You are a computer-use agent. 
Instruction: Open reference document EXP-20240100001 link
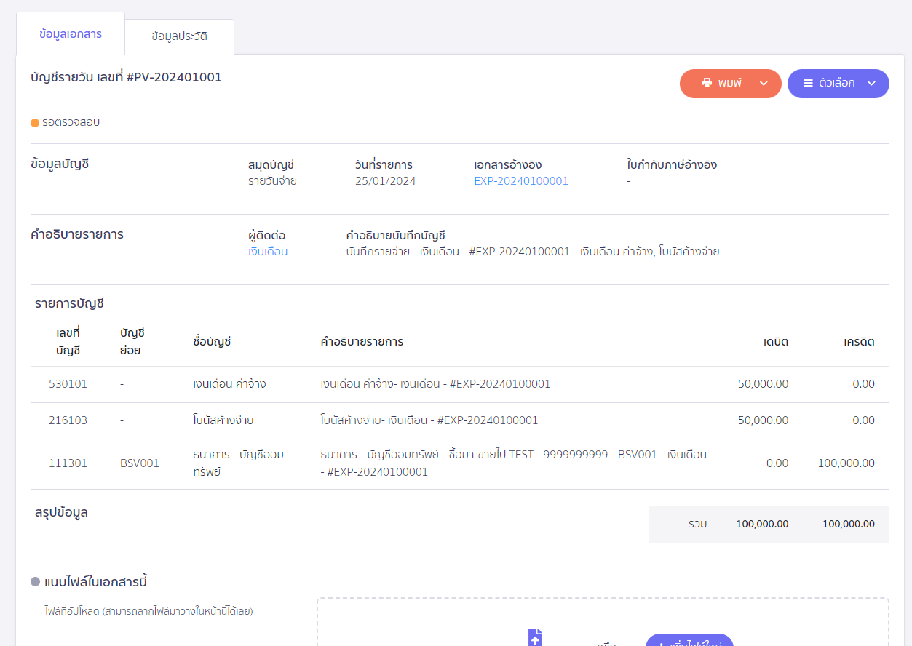(521, 181)
